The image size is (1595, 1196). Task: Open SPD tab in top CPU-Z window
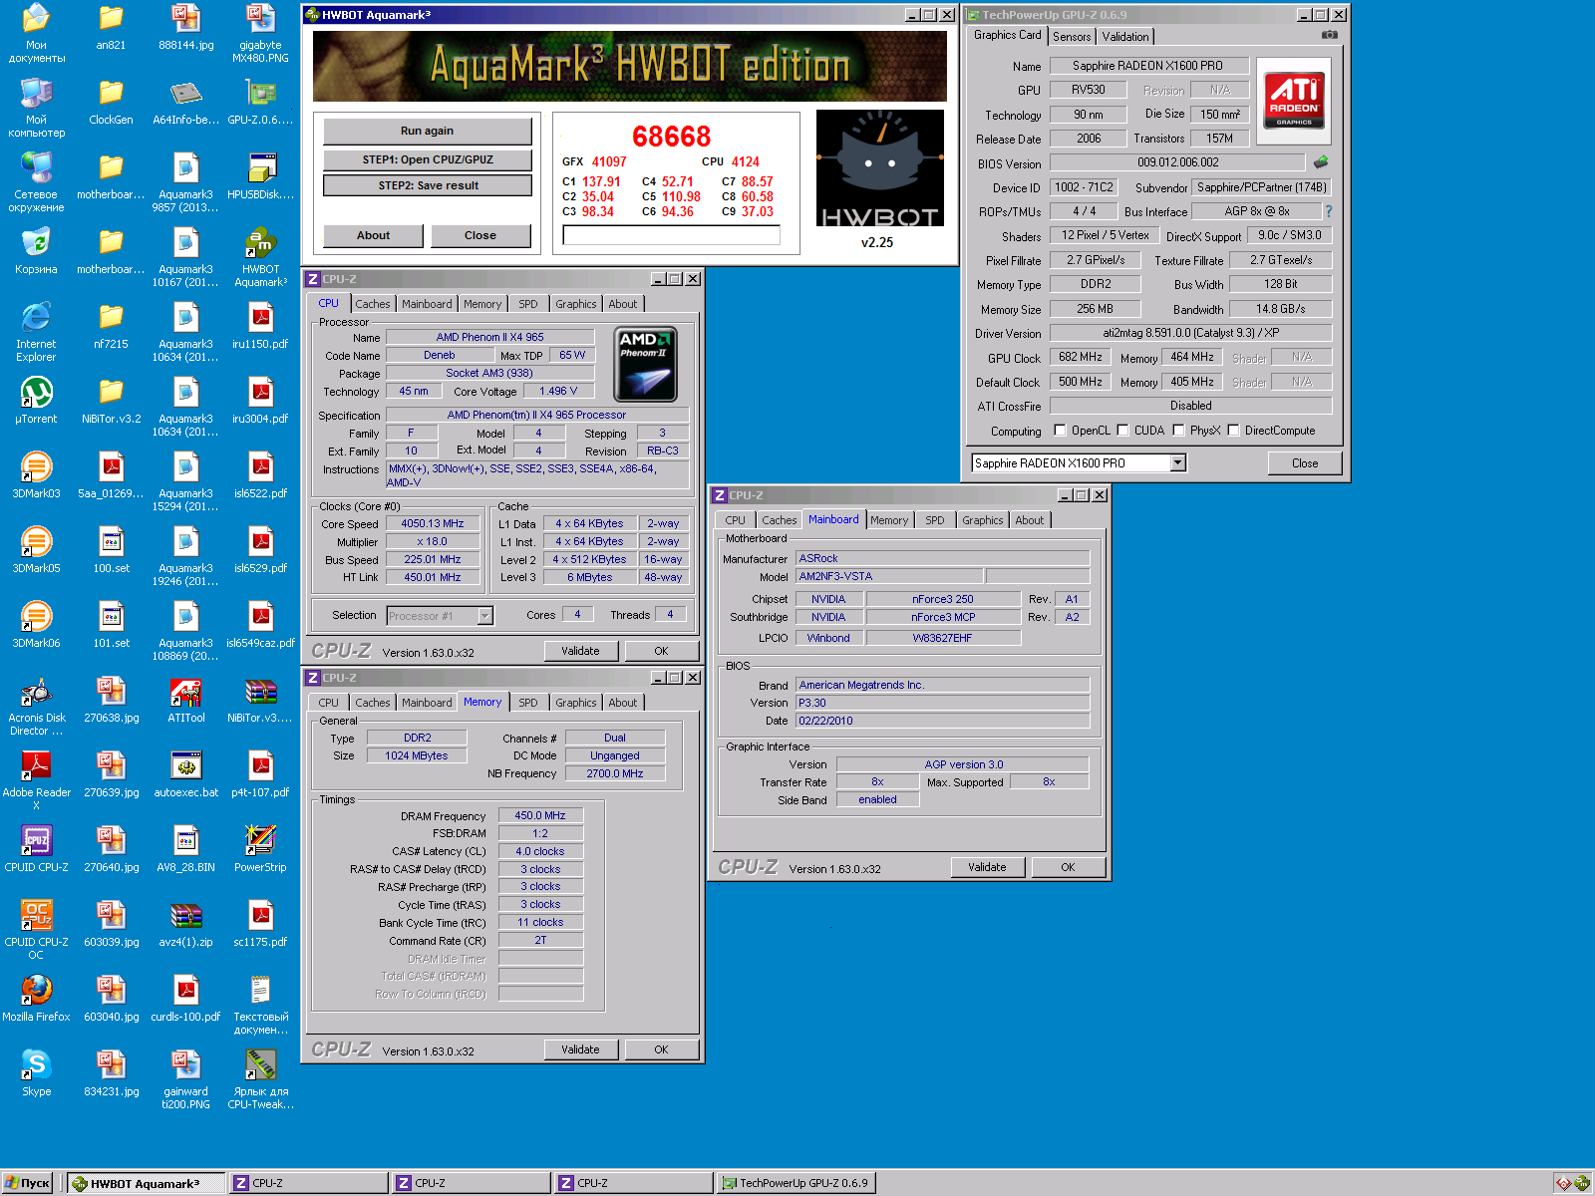[528, 304]
